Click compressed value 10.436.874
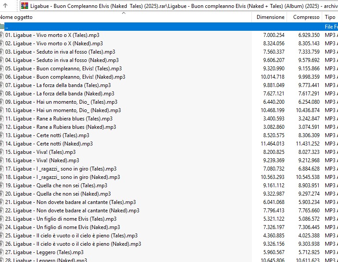Image resolution: width=338 pixels, height=262 pixels. pyautogui.click(x=308, y=110)
